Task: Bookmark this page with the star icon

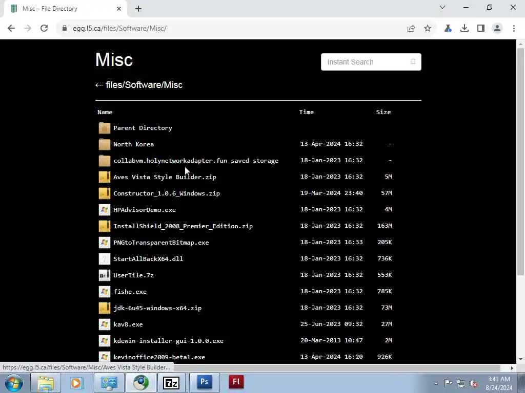Action: click(x=428, y=29)
